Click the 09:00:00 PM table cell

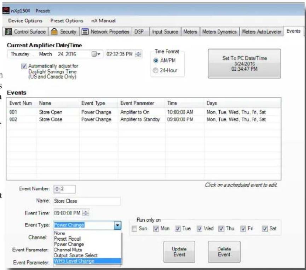pyautogui.click(x=180, y=119)
